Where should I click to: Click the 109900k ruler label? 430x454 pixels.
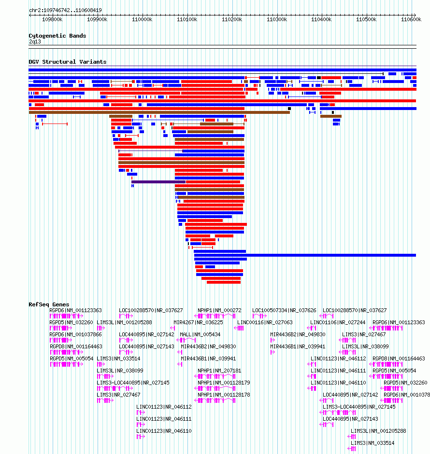(x=97, y=19)
